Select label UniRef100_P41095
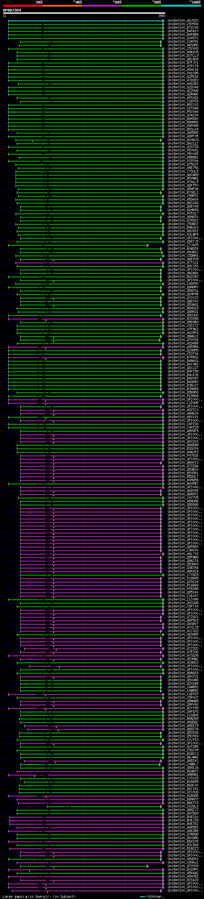The width and height of the screenshot is (204, 899). click(x=183, y=73)
